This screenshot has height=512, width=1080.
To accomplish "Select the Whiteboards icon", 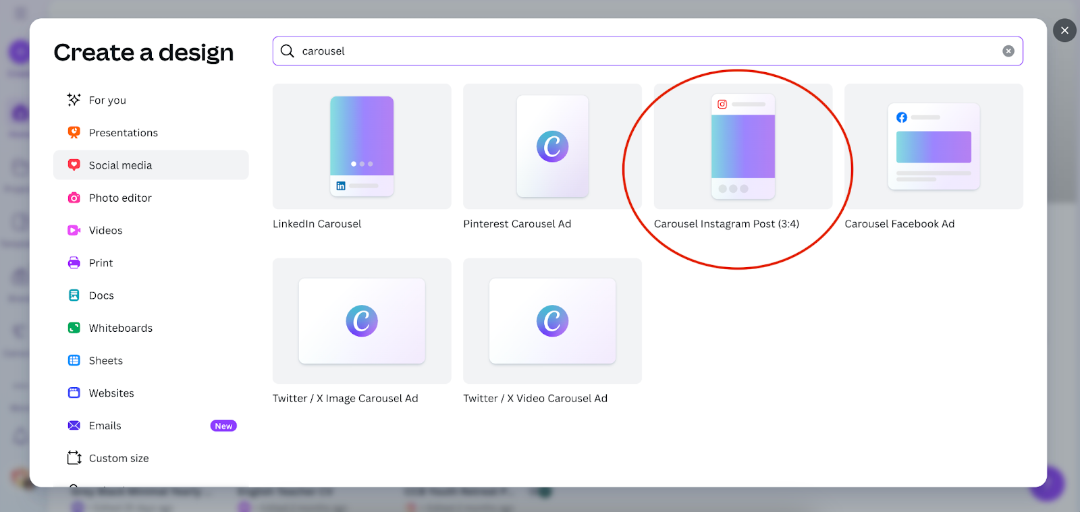I will pos(74,328).
